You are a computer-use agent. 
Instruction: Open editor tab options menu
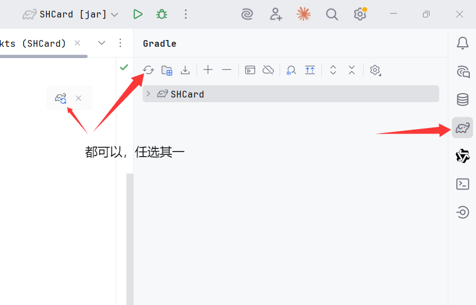pyautogui.click(x=120, y=43)
